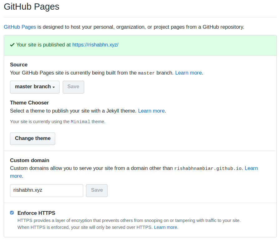
Task: Click Learn more about HTTPS enforcement
Action: (166, 227)
